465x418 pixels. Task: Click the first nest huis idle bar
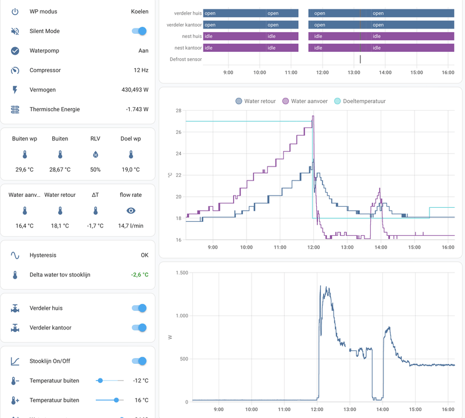coord(251,36)
